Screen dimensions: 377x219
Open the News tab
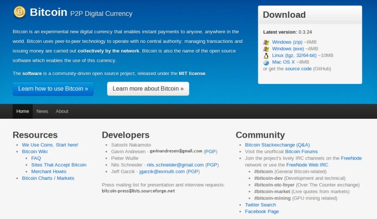tap(42, 111)
